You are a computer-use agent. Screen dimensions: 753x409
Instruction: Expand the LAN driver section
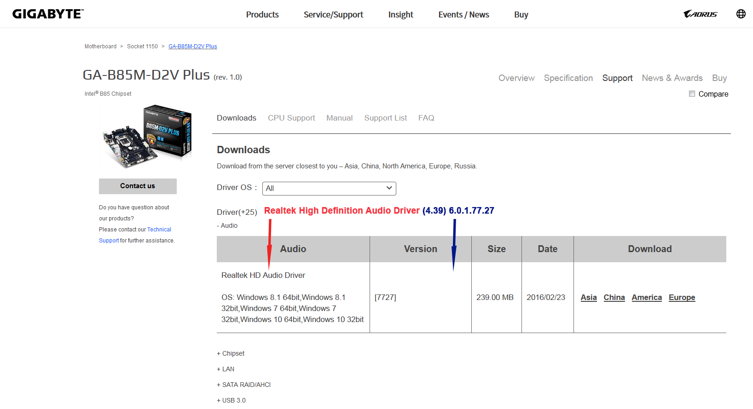[226, 369]
